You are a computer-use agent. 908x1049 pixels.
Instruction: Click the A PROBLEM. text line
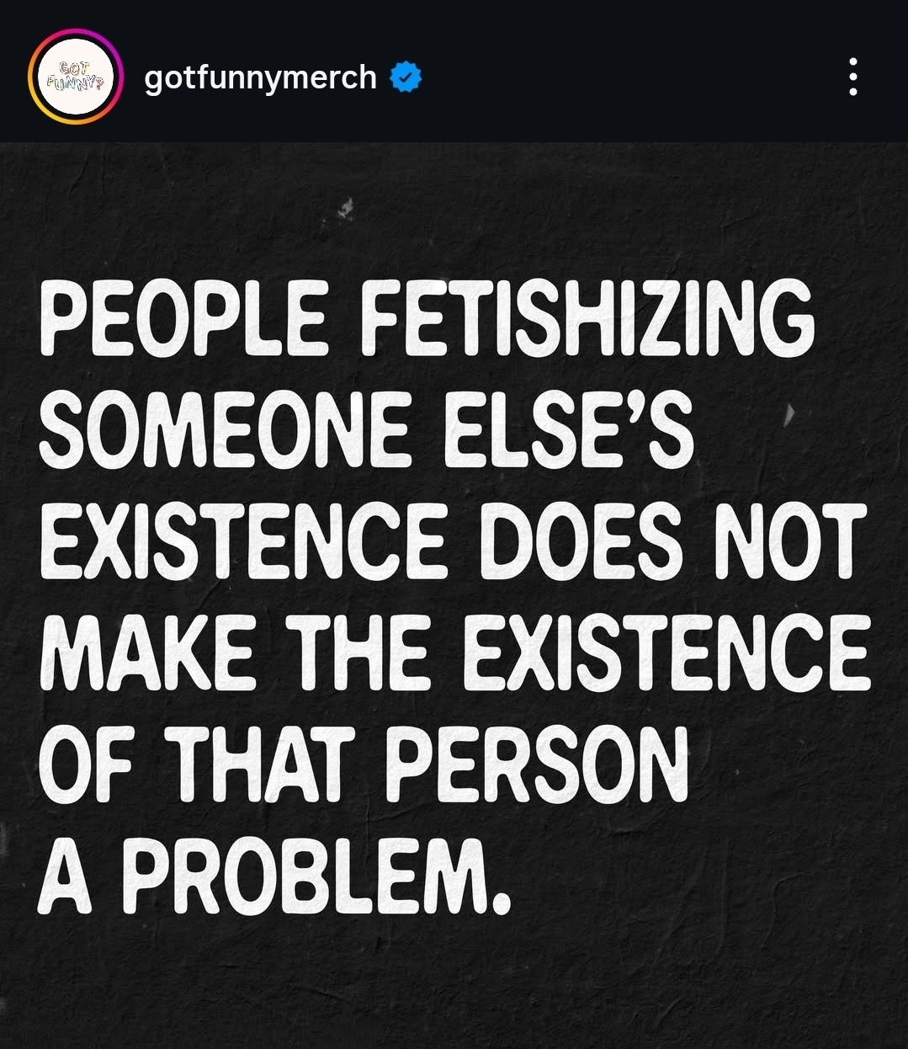(x=274, y=876)
